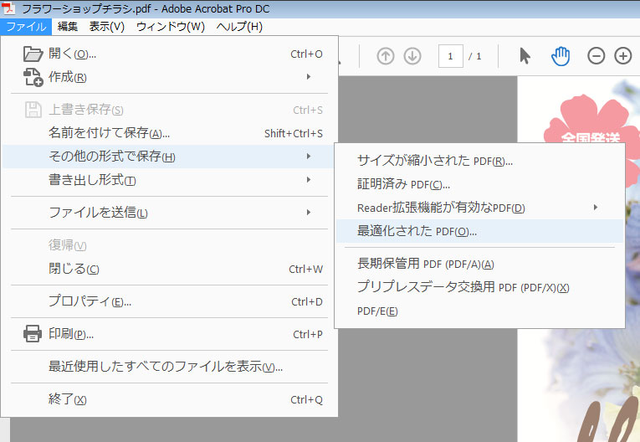This screenshot has width=640, height=442.
Task: Select the Hand pan tool
Action: pyautogui.click(x=560, y=56)
